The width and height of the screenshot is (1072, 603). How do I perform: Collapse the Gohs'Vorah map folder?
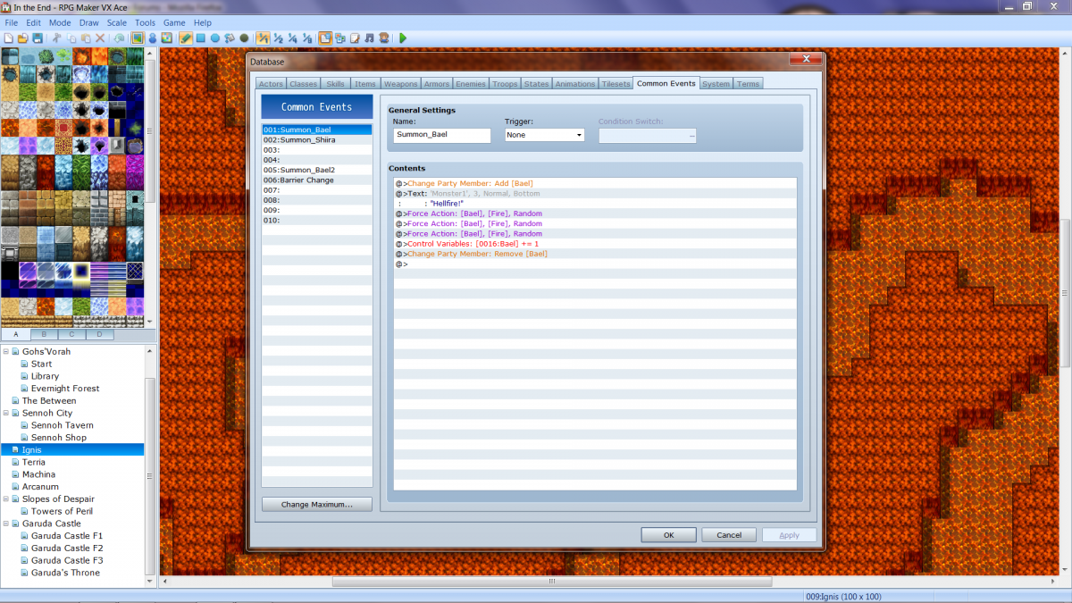pyautogui.click(x=6, y=351)
